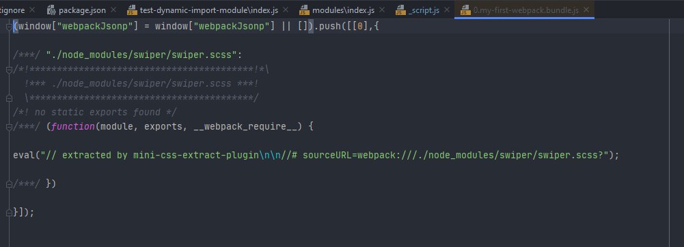Click the eval statement text
This screenshot has height=247, width=684.
[316, 155]
